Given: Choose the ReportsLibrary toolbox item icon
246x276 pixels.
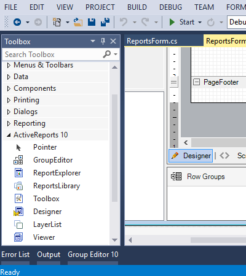Looking at the screenshot, I should coord(18,186).
